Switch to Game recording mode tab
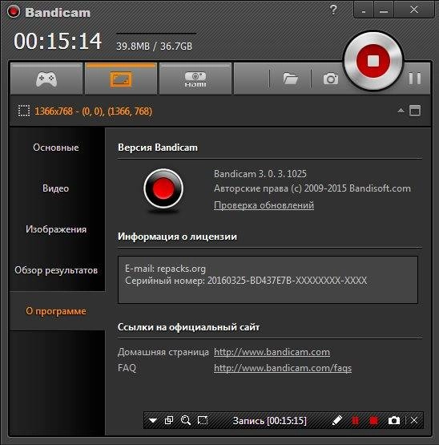 (46, 79)
